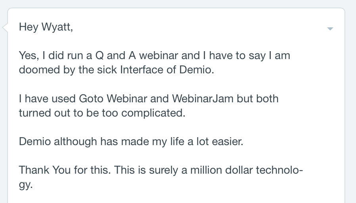The width and height of the screenshot is (356, 203).
Task: Click the "Hey Wyatt," greeting line
Action: click(x=46, y=27)
